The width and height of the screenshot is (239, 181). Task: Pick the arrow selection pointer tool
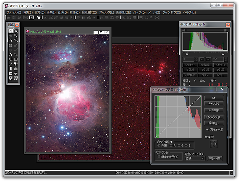(x=10, y=31)
